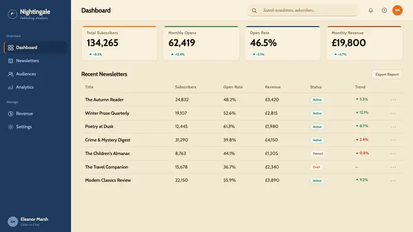Go to Dashboard in the sidebar
The height and width of the screenshot is (232, 413).
click(36, 47)
